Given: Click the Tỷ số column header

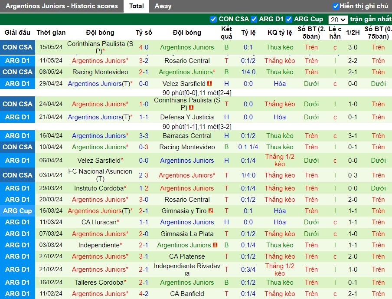Looking at the screenshot, I should click(144, 33).
